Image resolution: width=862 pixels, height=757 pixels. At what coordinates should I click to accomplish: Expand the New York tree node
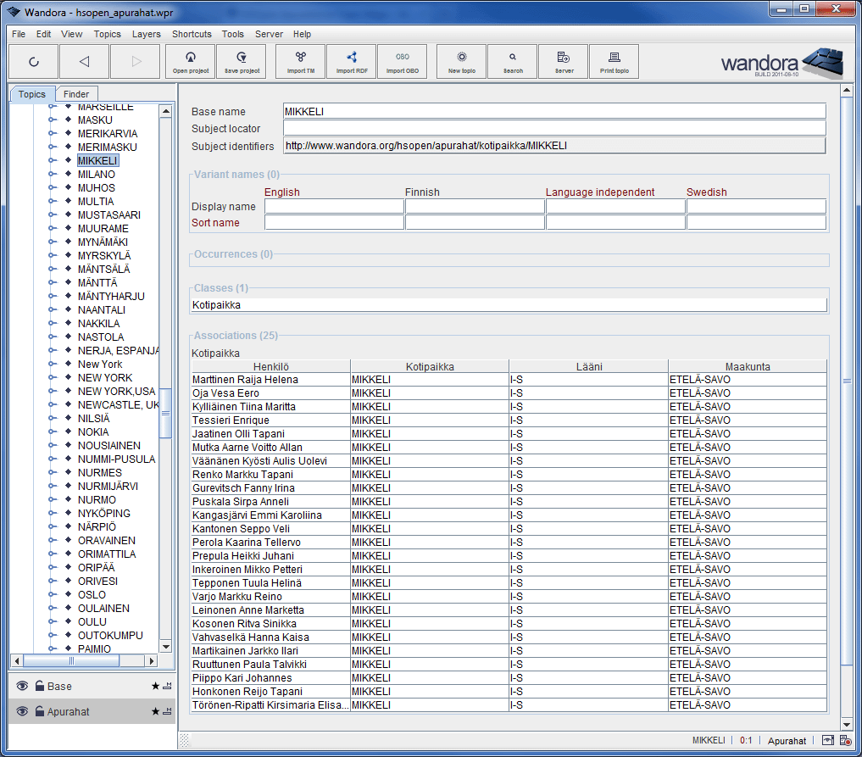(x=52, y=364)
